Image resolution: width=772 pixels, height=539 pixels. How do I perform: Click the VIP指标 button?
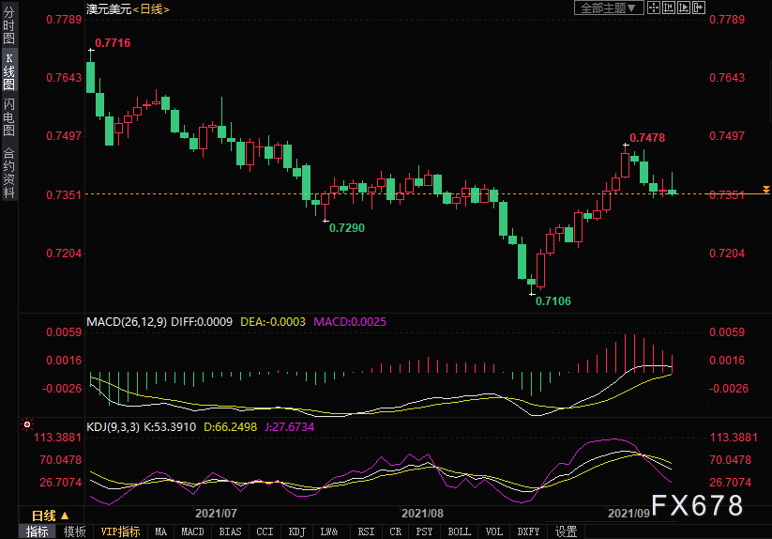click(x=121, y=531)
